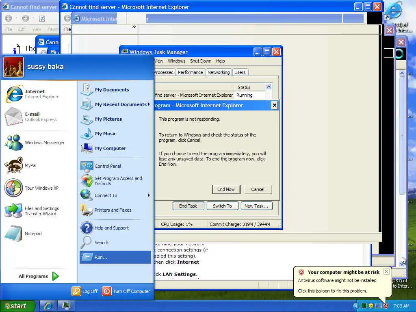Click Internet Explorer desktop shortcut icon
The width and height of the screenshot is (416, 312).
coord(393,11)
